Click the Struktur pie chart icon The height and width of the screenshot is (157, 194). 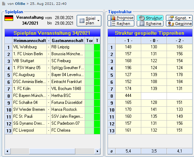click(142, 18)
